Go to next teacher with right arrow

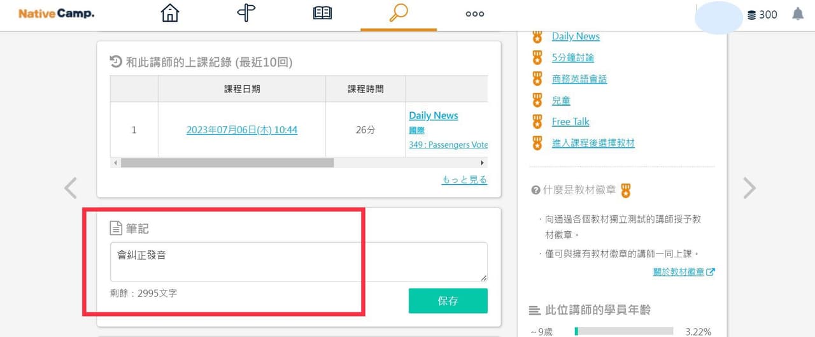tap(749, 188)
